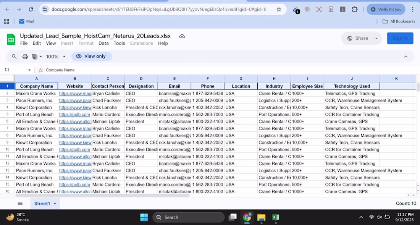The height and width of the screenshot is (225, 420).
Task: Click the L extension icon
Action: click(342, 10)
